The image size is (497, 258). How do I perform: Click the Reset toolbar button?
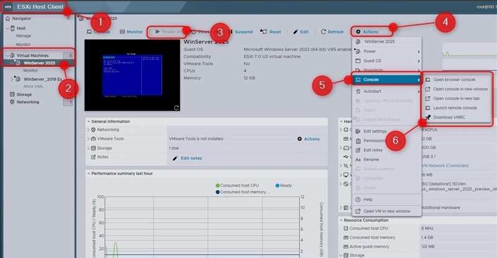pyautogui.click(x=271, y=32)
